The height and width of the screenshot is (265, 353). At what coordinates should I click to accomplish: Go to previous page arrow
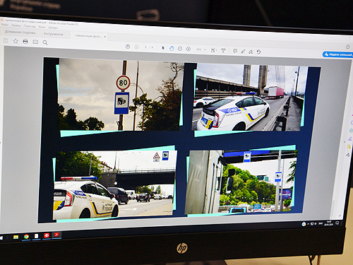click(128, 47)
